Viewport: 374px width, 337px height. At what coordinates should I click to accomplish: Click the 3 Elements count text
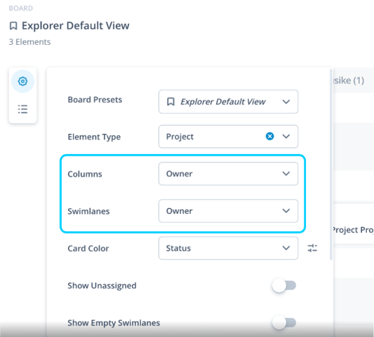coord(29,42)
